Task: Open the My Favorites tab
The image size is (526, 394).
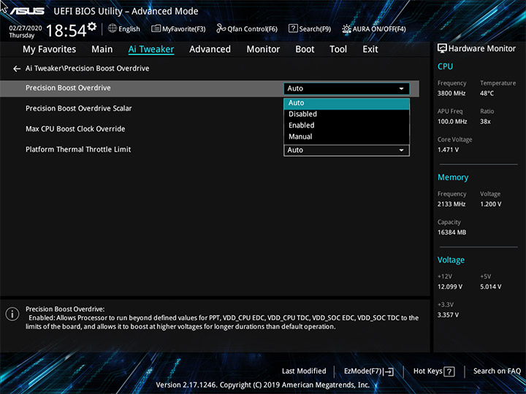Action: [x=50, y=50]
